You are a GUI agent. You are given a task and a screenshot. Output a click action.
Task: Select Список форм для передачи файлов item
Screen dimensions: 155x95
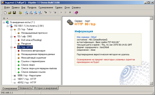click(x=39, y=68)
